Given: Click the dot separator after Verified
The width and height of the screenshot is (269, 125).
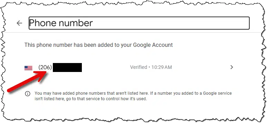Looking at the screenshot, I should 149,67.
